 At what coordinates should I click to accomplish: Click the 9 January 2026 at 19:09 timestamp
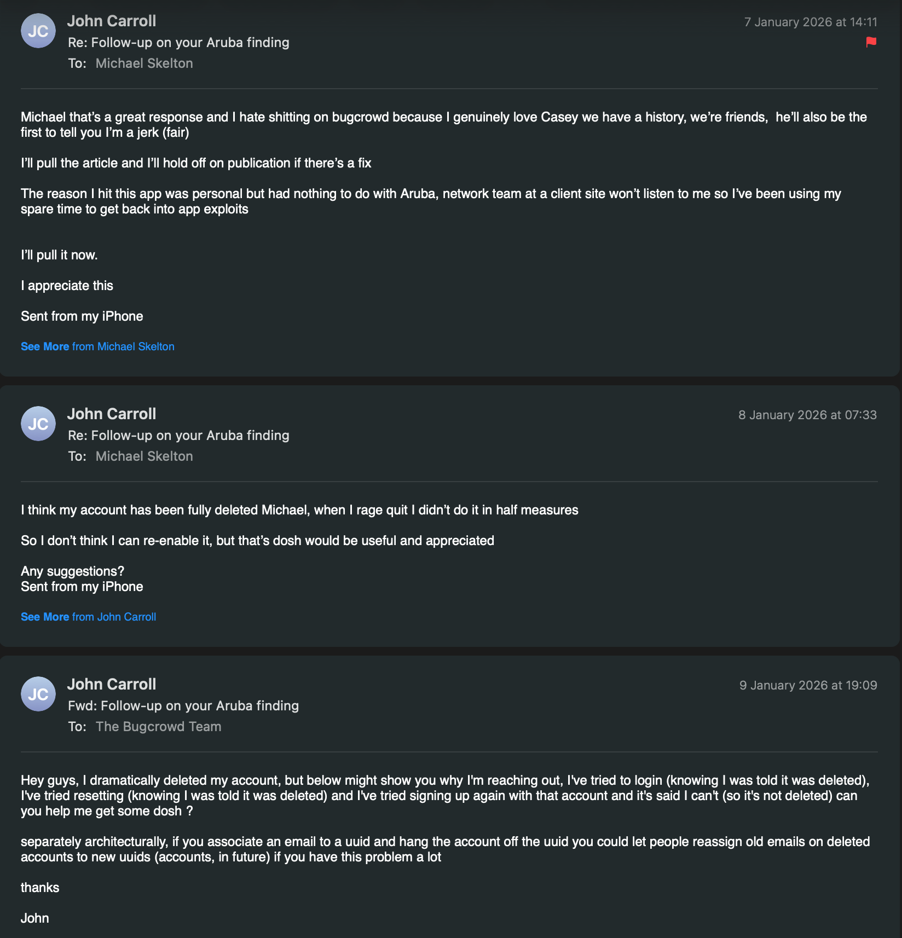(808, 686)
